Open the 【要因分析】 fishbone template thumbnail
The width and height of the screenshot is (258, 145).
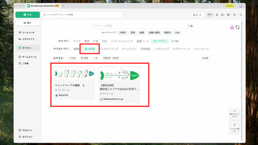coord(119,74)
